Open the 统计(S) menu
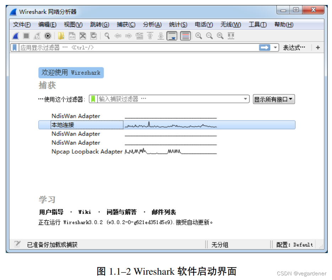This screenshot has height=280, width=332. (178, 24)
